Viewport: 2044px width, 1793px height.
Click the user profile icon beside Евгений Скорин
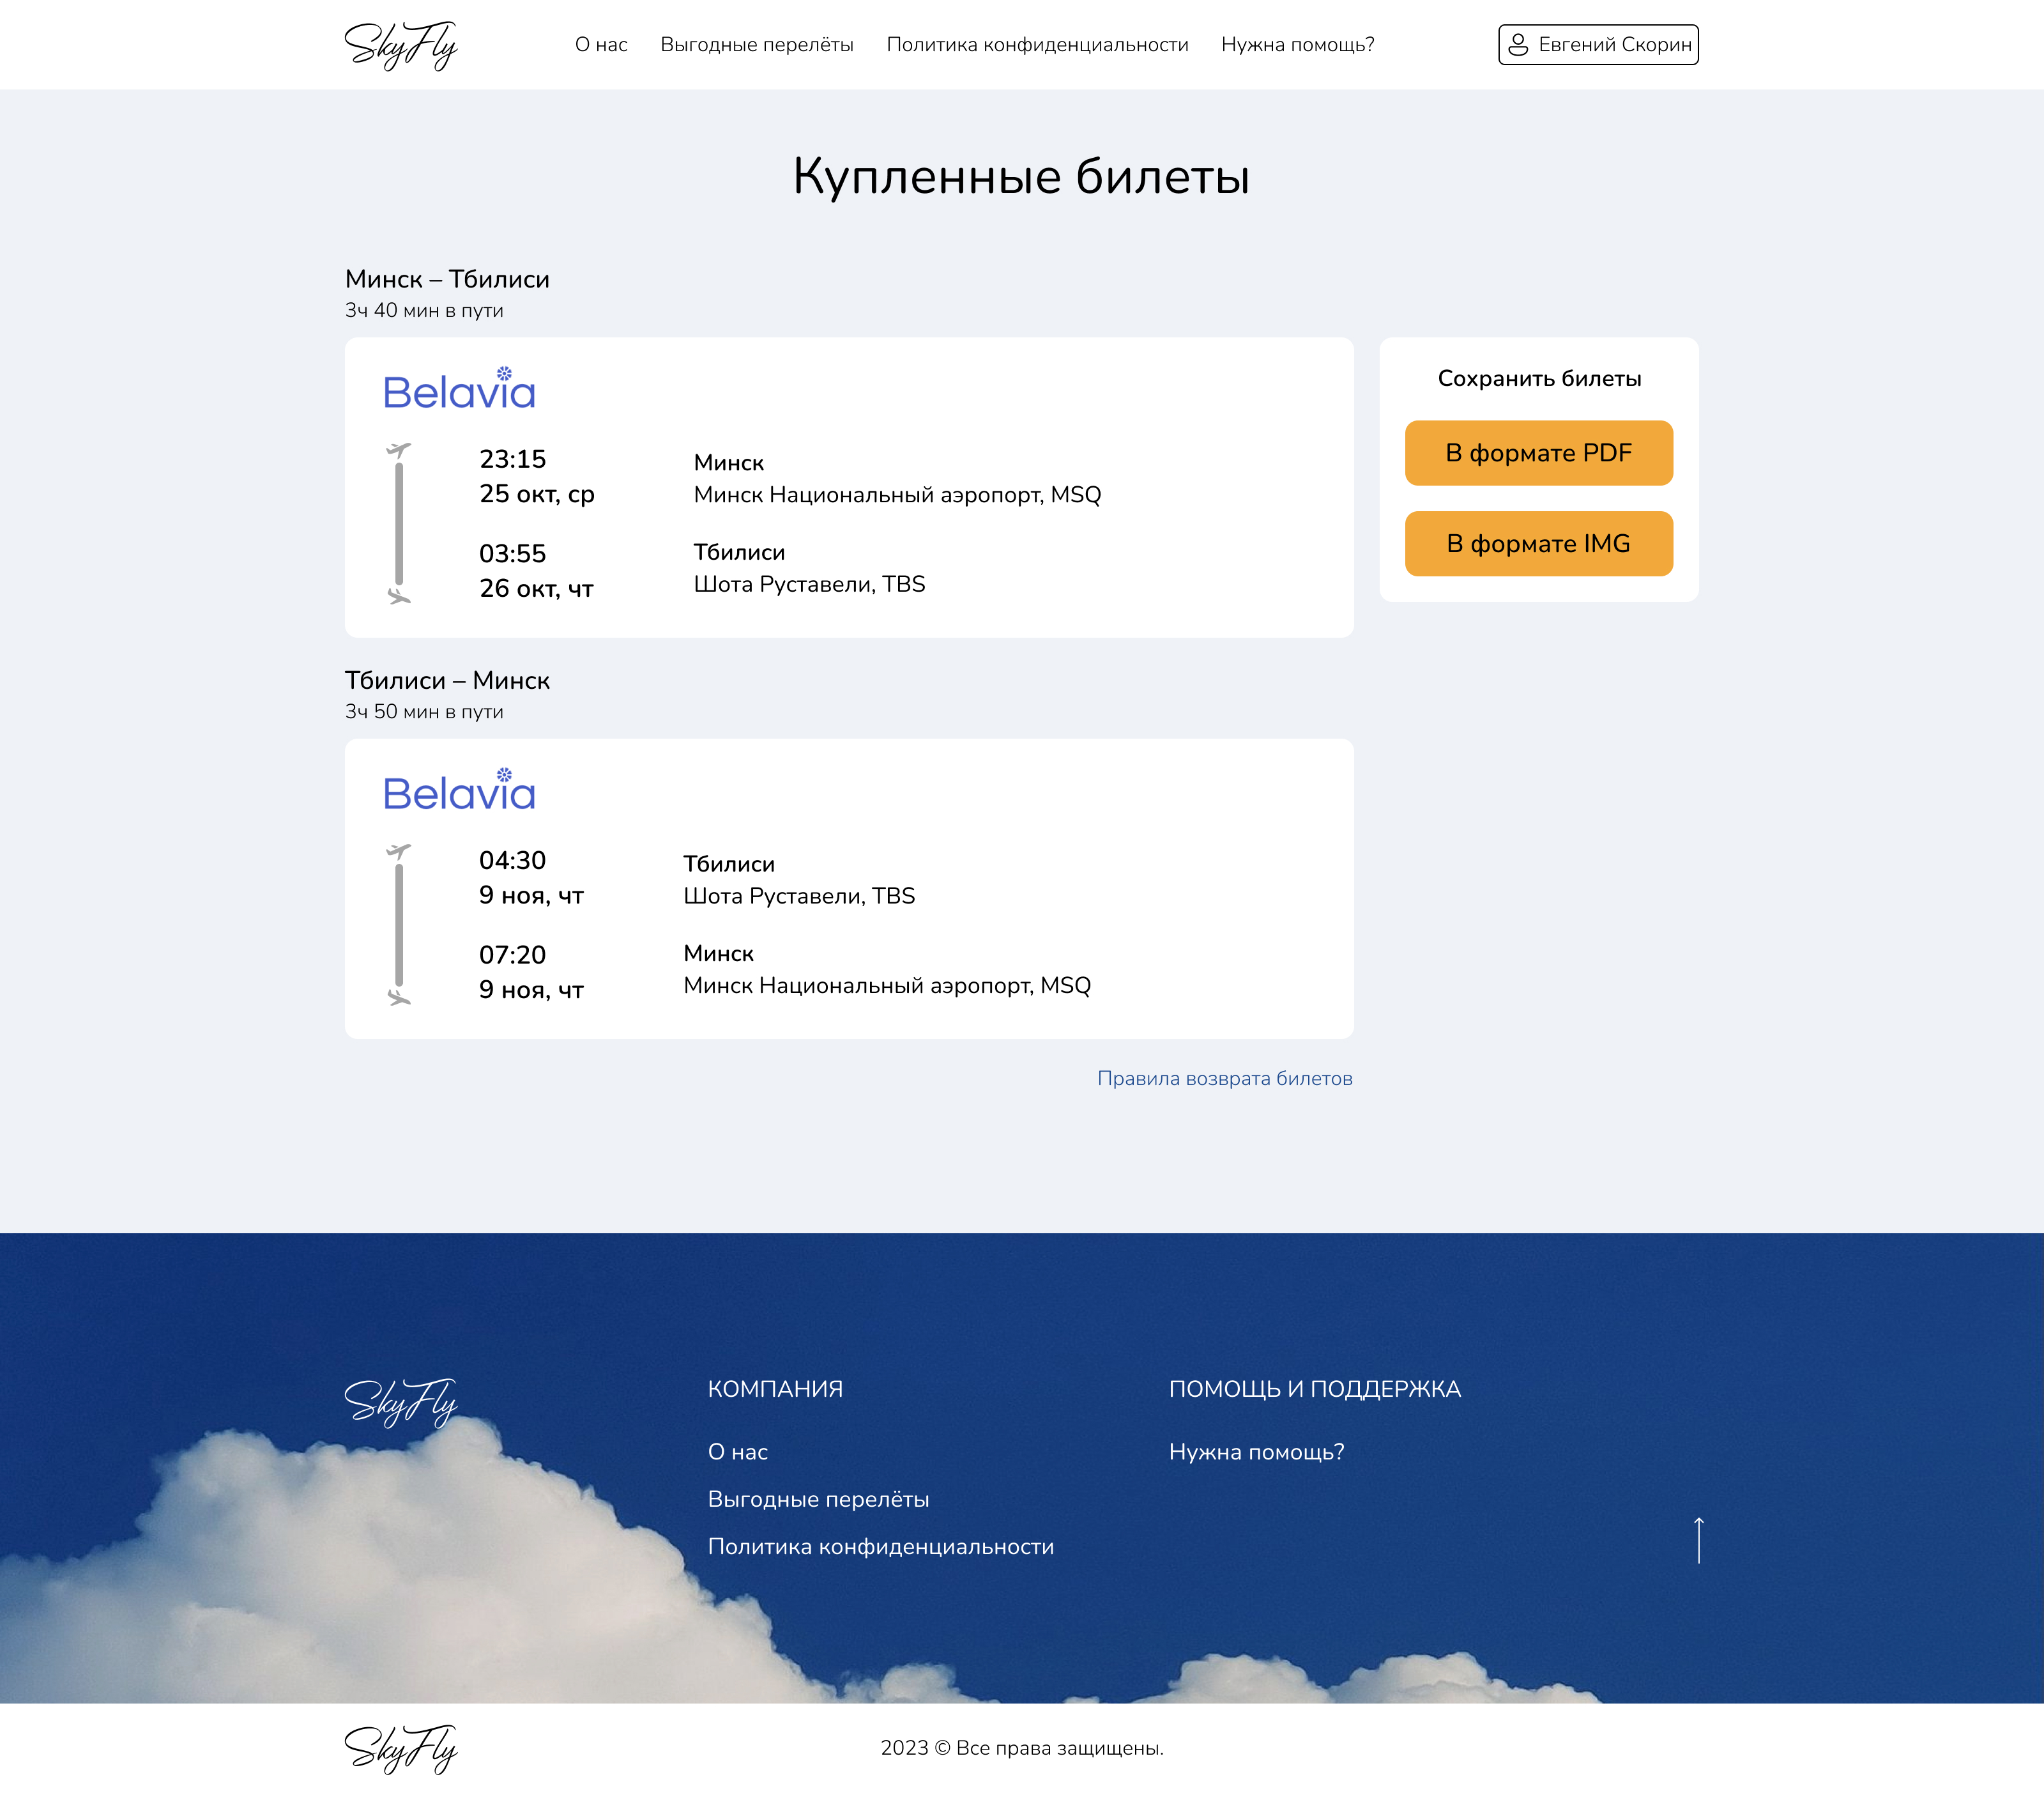(1517, 45)
